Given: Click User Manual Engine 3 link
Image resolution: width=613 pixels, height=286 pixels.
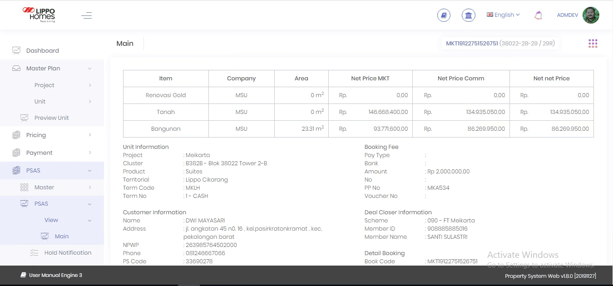Looking at the screenshot, I should coord(55,275).
